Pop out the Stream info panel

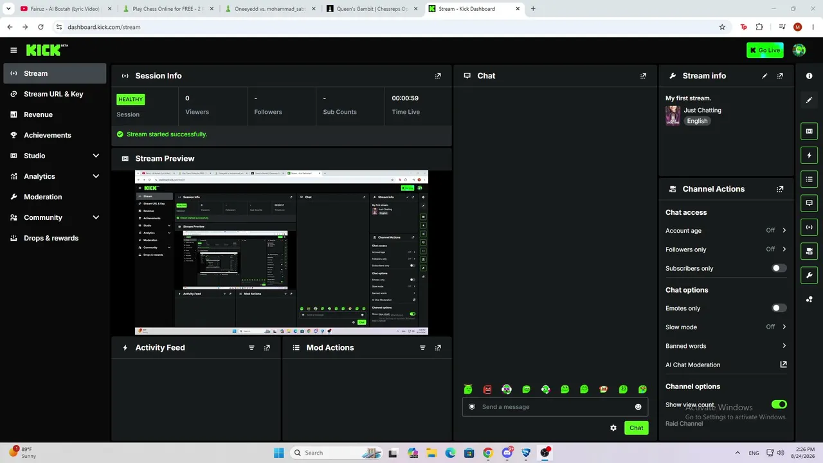[x=780, y=76]
